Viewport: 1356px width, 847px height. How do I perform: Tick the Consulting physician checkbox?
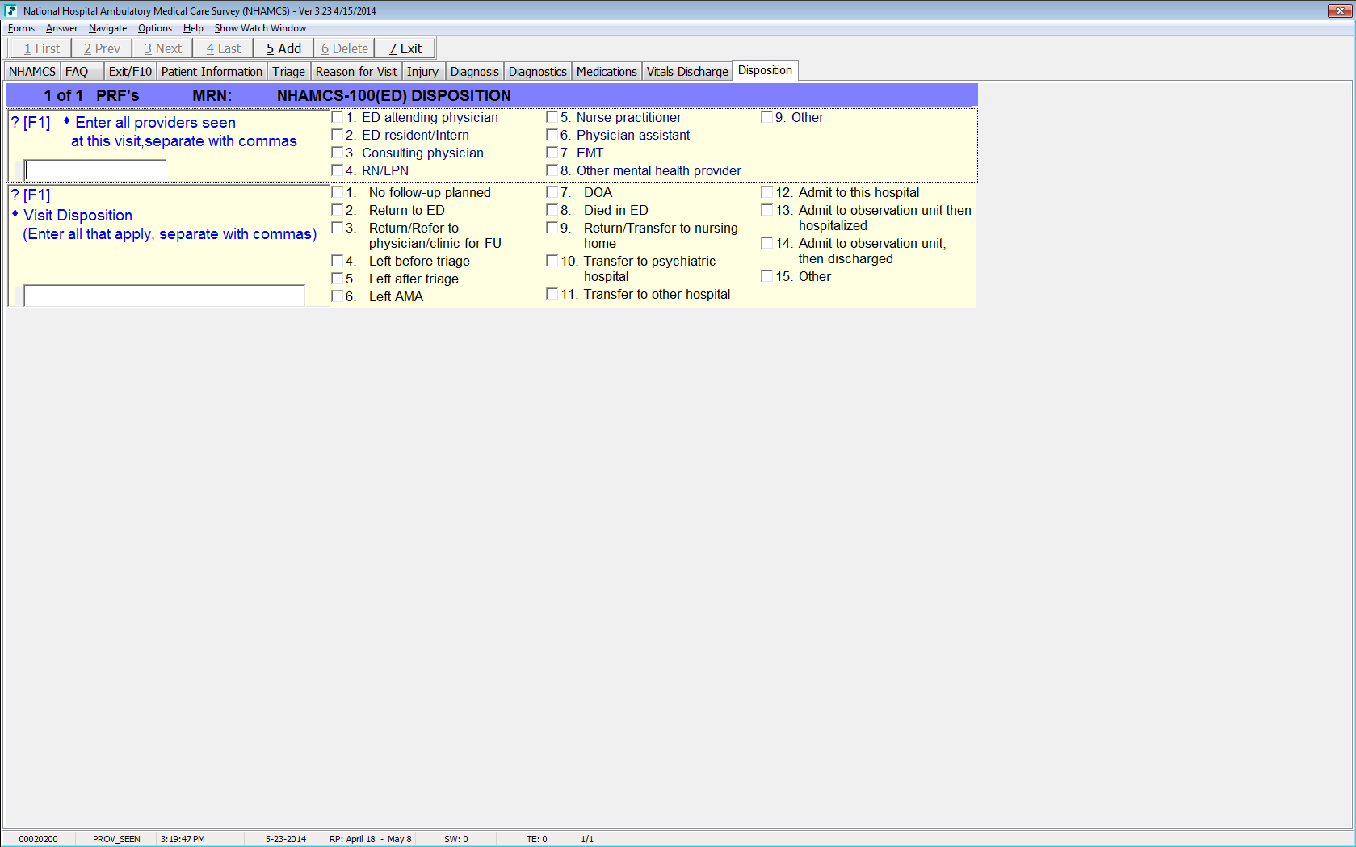coord(338,153)
